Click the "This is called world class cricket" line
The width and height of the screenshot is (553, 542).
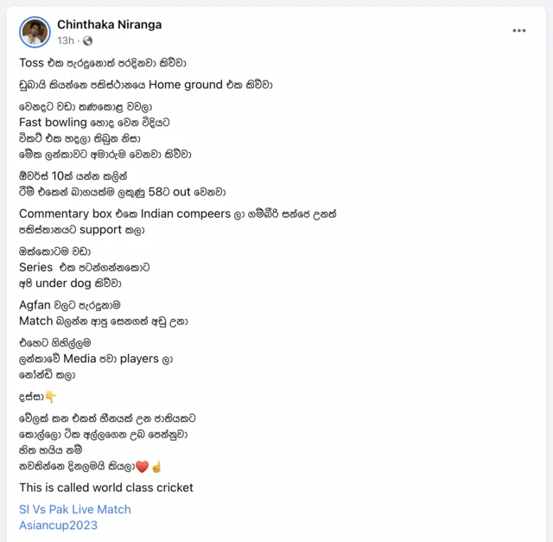pos(106,488)
